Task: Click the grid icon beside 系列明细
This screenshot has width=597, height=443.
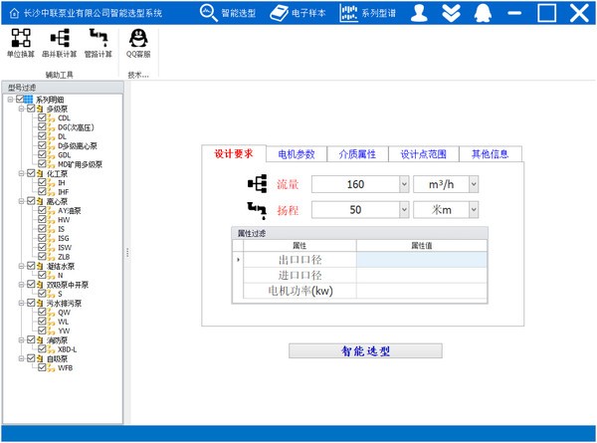Action: [x=28, y=100]
